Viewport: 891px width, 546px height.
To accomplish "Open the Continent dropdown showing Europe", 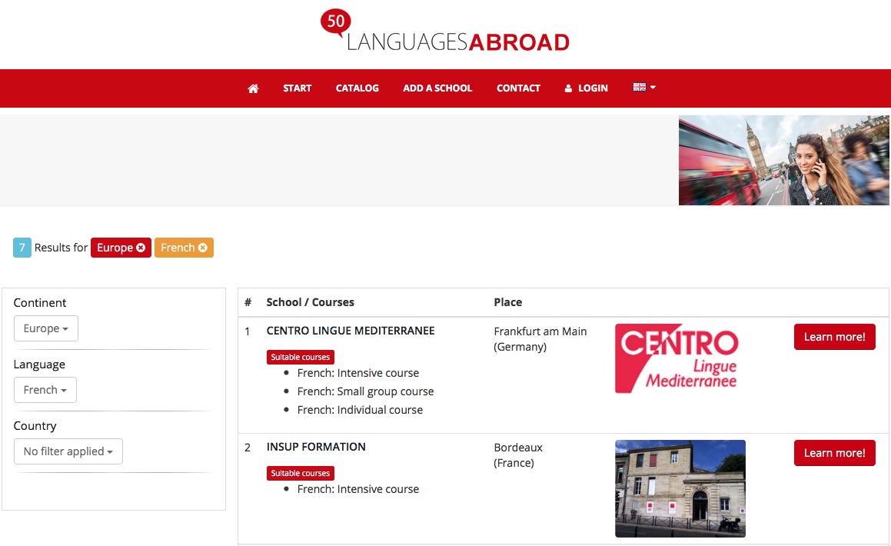I will 45,328.
